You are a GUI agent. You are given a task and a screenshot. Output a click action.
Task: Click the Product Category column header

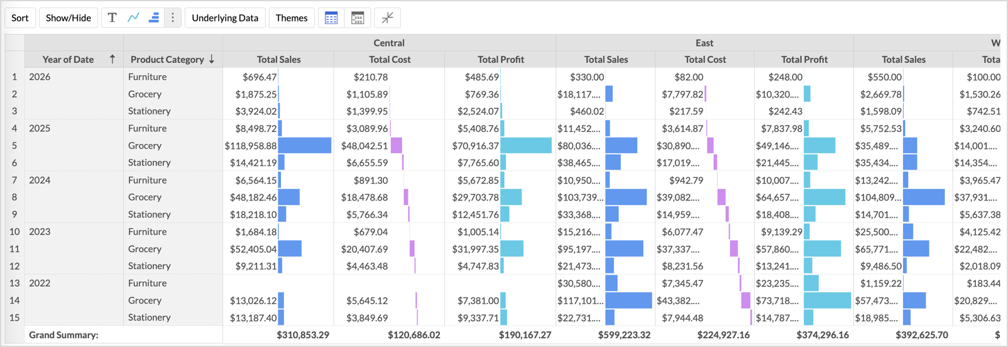tap(167, 59)
